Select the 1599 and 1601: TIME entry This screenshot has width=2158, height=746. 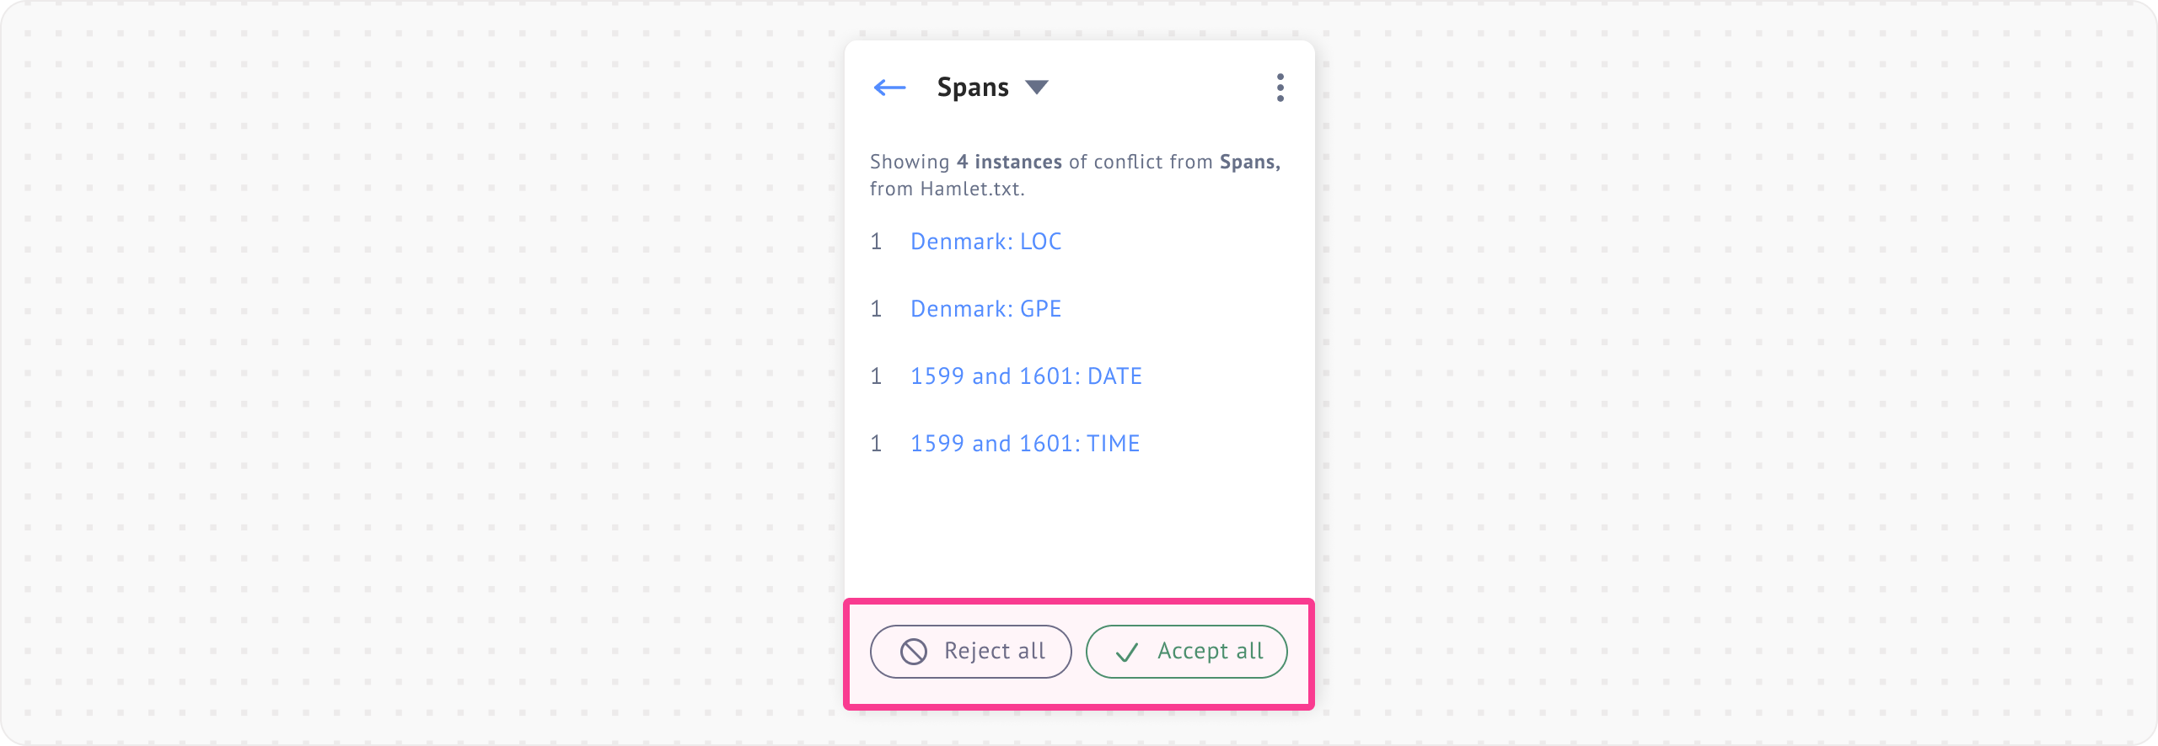(1025, 444)
